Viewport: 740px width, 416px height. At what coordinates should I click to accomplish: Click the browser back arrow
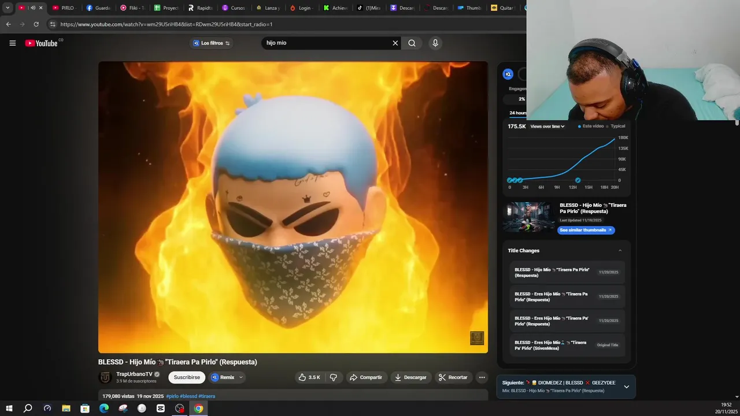click(x=8, y=24)
